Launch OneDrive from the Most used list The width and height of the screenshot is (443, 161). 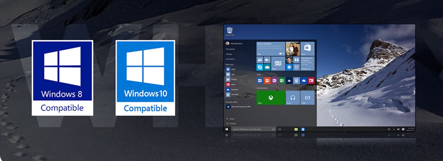[x=232, y=89]
